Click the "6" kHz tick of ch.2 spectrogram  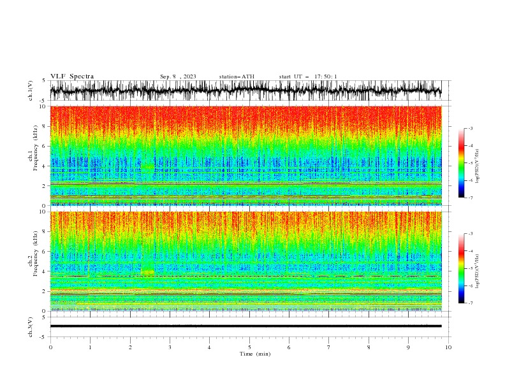(x=45, y=251)
